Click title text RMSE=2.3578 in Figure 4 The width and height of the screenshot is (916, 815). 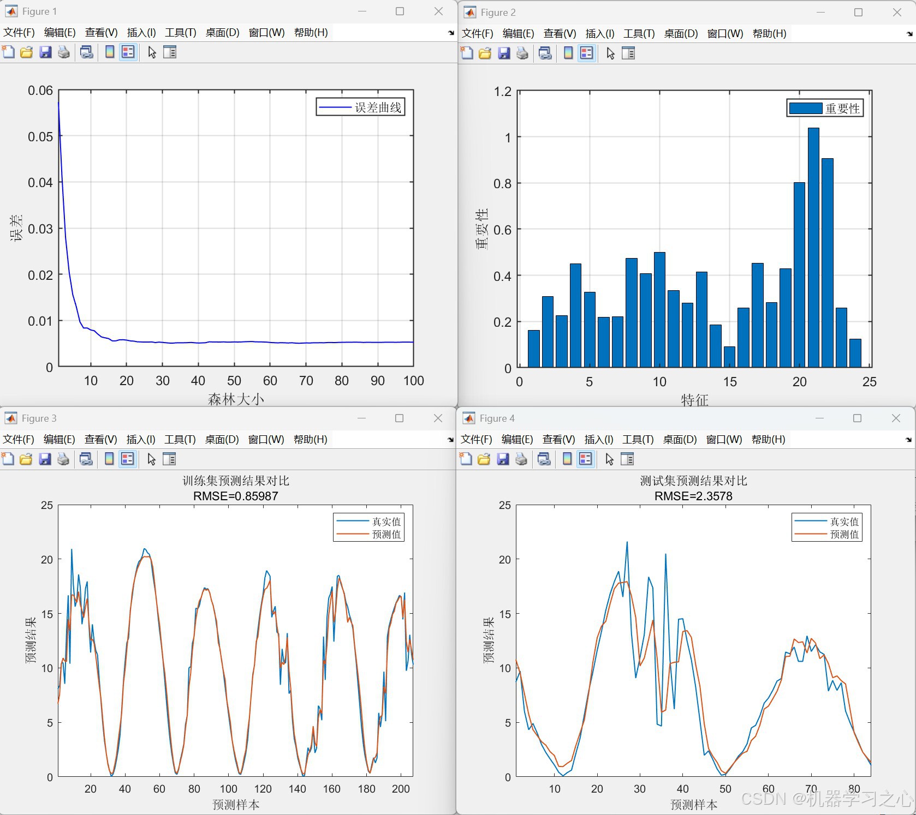(x=693, y=496)
